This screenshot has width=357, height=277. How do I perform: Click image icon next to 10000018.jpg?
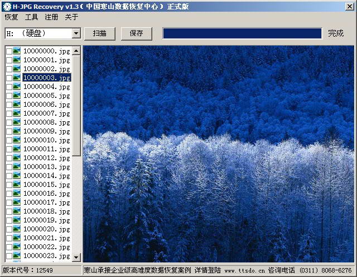17,211
